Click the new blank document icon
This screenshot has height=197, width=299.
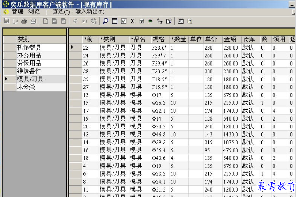point(45,21)
